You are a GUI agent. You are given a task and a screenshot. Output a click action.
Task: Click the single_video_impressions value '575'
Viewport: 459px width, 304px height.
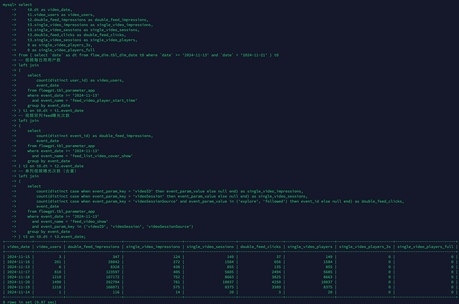[x=176, y=287]
